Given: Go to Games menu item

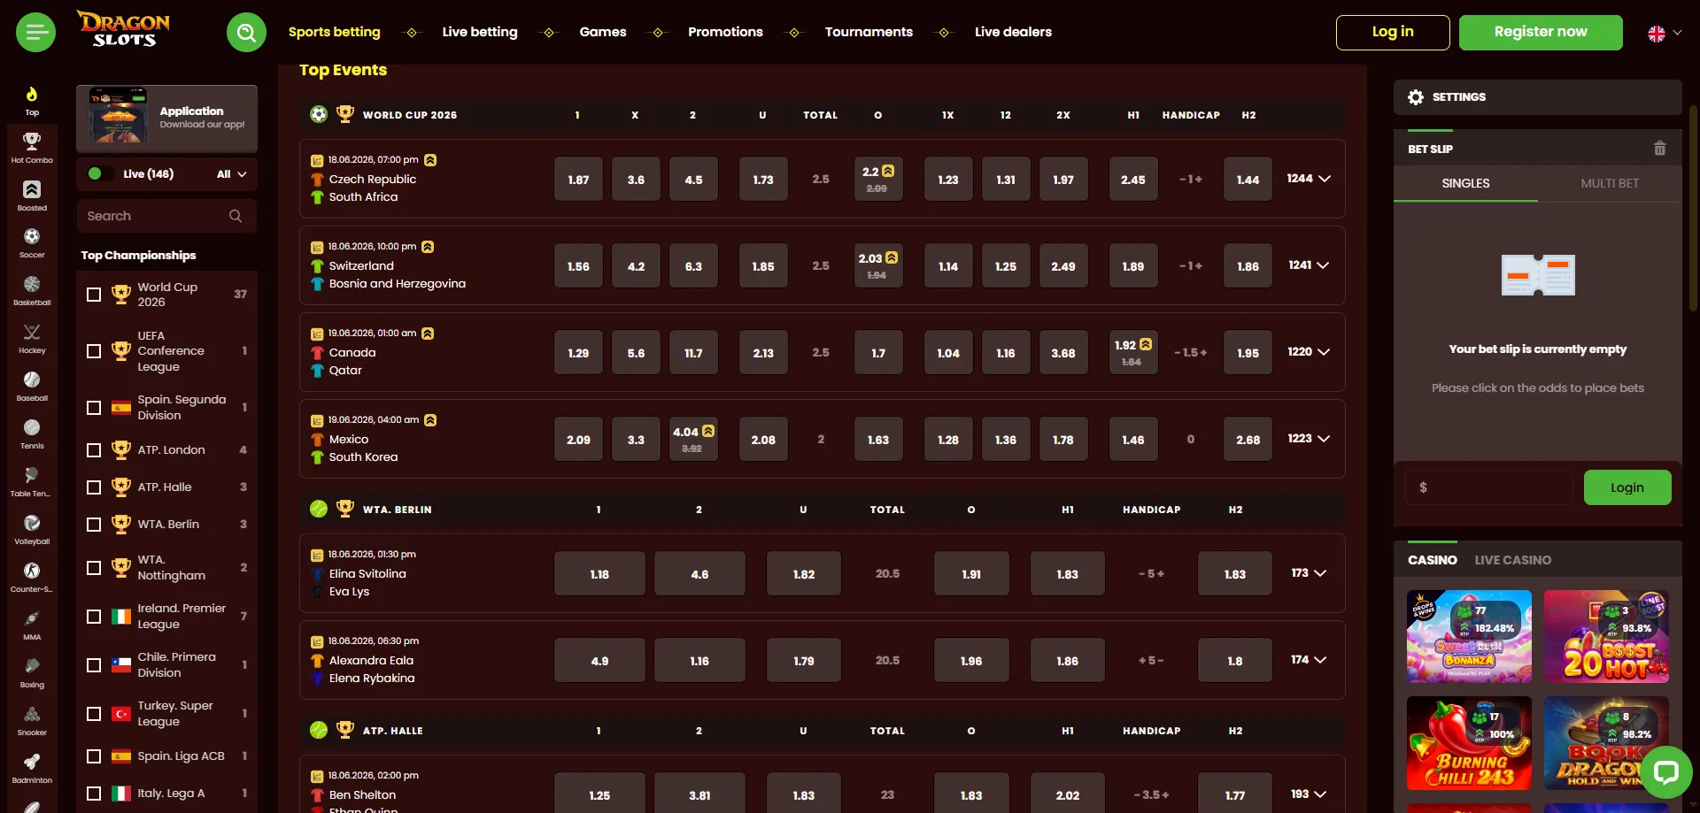Looking at the screenshot, I should (x=603, y=32).
